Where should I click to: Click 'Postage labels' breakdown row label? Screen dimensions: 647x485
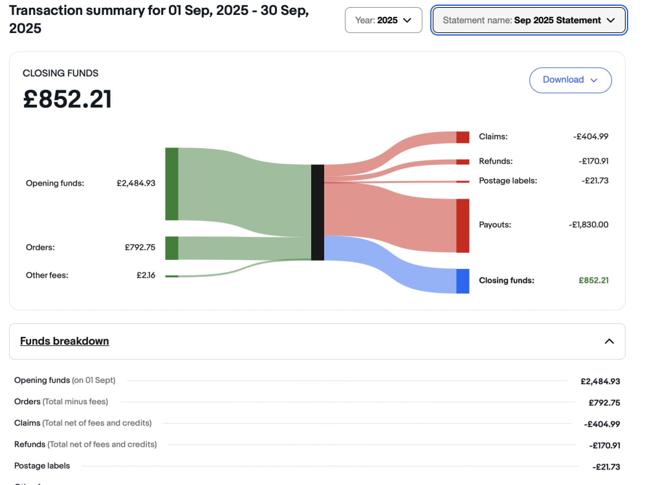[42, 466]
